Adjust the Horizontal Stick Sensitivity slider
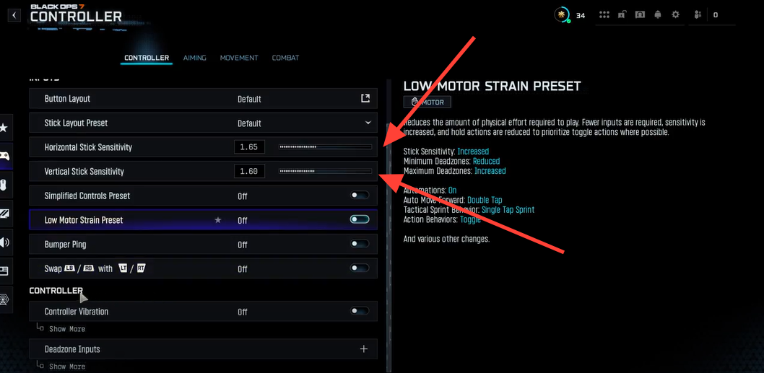 click(x=325, y=147)
